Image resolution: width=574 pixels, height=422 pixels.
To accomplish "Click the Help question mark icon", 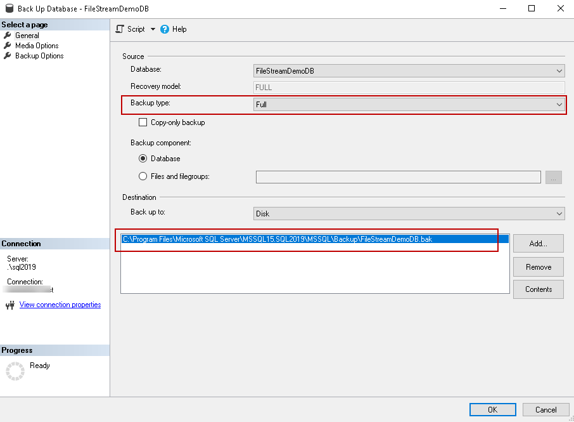I will [165, 29].
